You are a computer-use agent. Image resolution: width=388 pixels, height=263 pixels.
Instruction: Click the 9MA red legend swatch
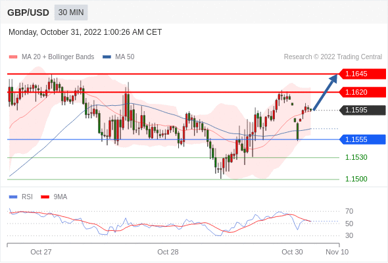click(x=45, y=197)
